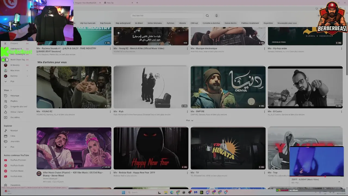Select the Publiées récemment filter chip
This screenshot has height=196, width=348.
click(250, 23)
